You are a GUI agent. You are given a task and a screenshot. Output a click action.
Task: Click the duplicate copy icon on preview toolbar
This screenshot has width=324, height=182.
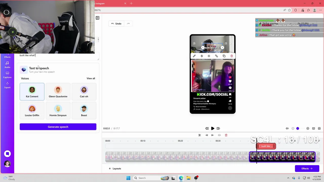(x=224, y=56)
